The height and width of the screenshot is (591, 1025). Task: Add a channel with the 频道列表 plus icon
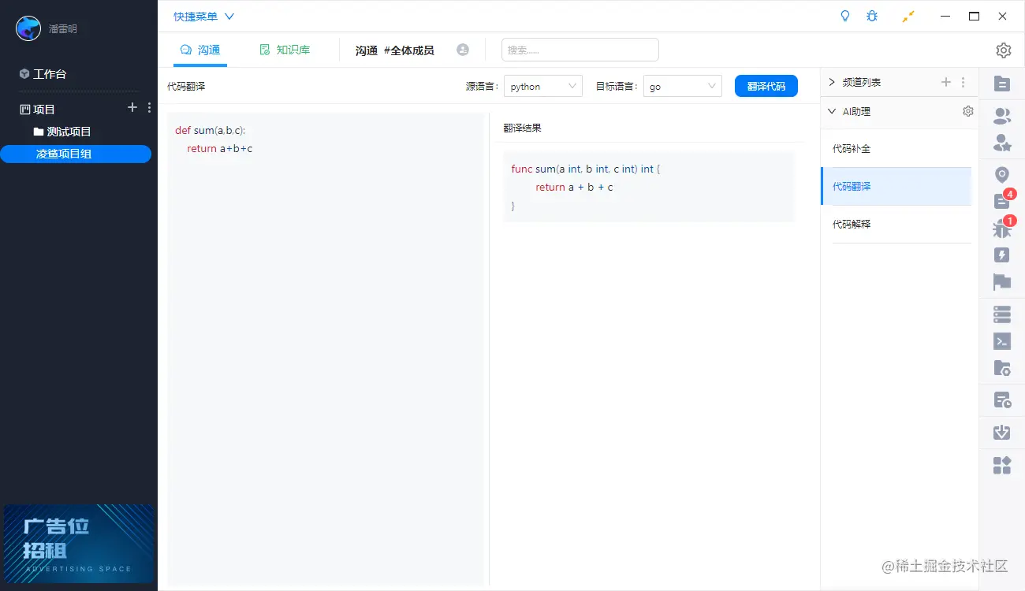pos(946,82)
